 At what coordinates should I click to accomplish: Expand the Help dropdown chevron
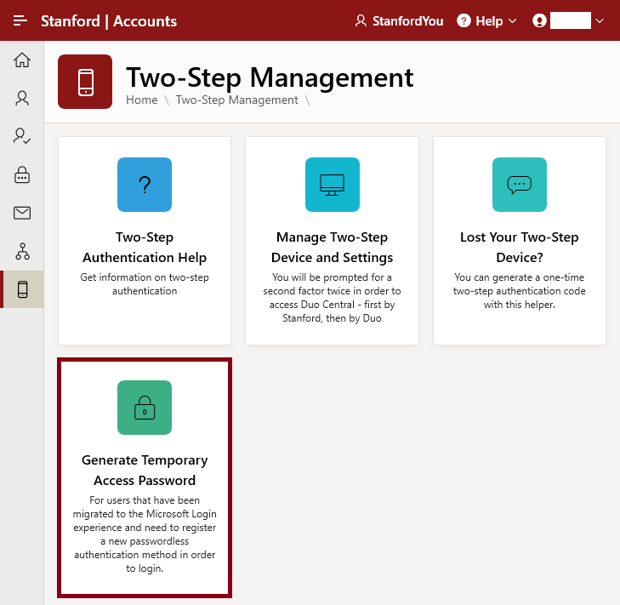512,21
